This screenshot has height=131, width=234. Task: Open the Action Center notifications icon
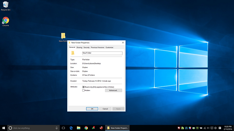point(212,128)
